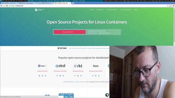
Task: Click the address bar showing coreos.com
Action: tap(87, 6)
